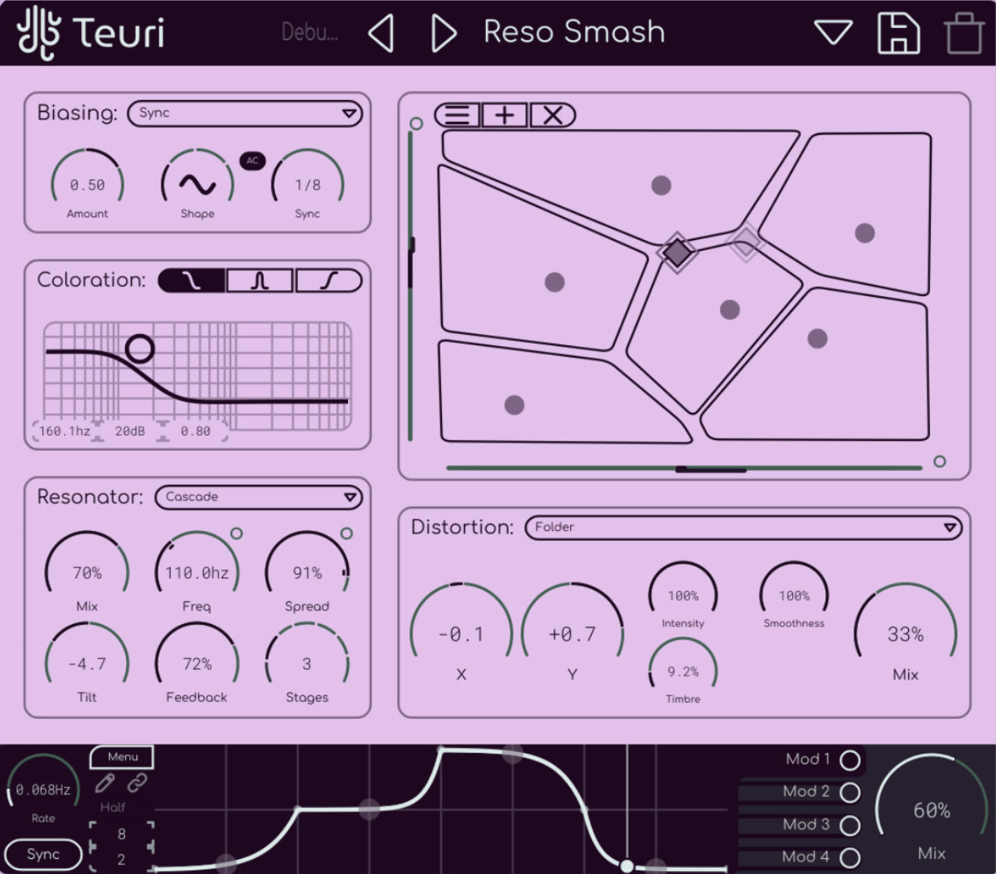996x874 pixels.
Task: Click the Feedback knob 72%
Action: pos(197,663)
